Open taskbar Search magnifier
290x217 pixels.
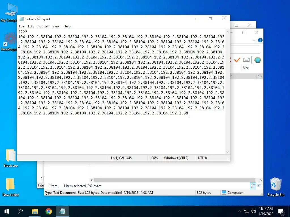point(20,211)
